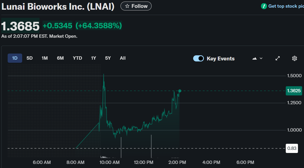The image size is (304, 168).
Task: View the 1Y chart range
Action: 94,58
